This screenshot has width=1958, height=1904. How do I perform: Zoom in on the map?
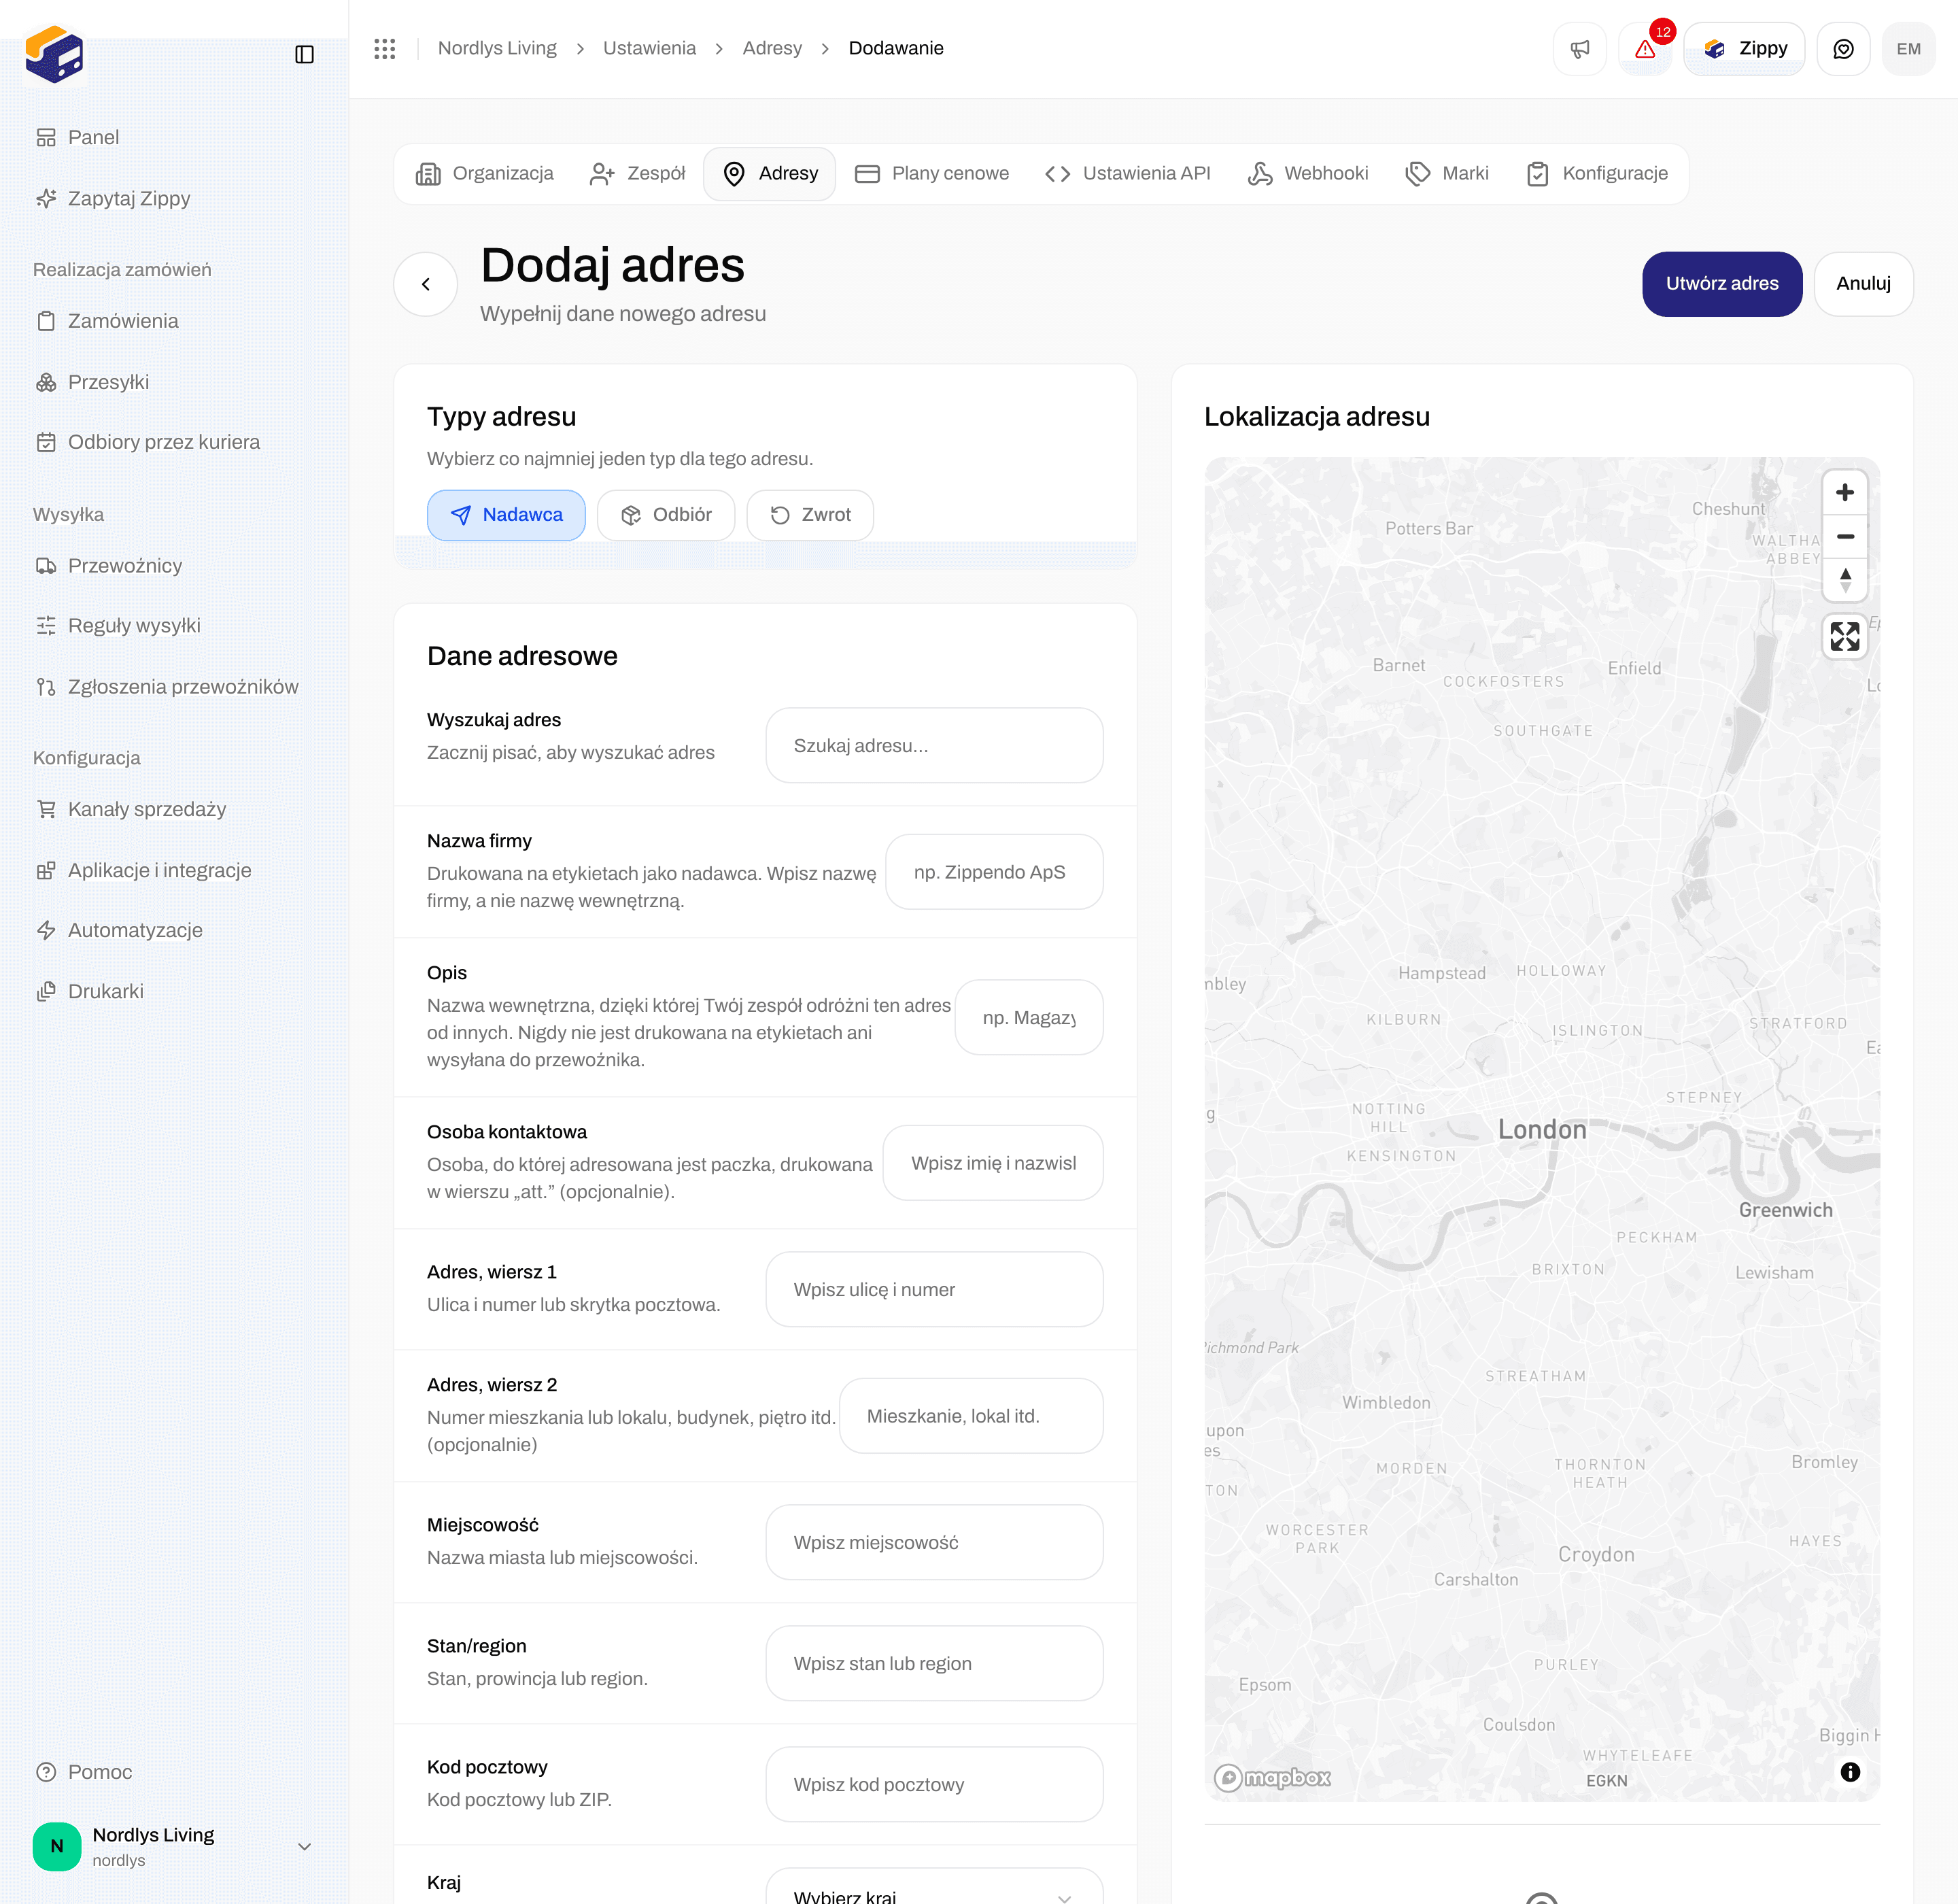[1845, 492]
